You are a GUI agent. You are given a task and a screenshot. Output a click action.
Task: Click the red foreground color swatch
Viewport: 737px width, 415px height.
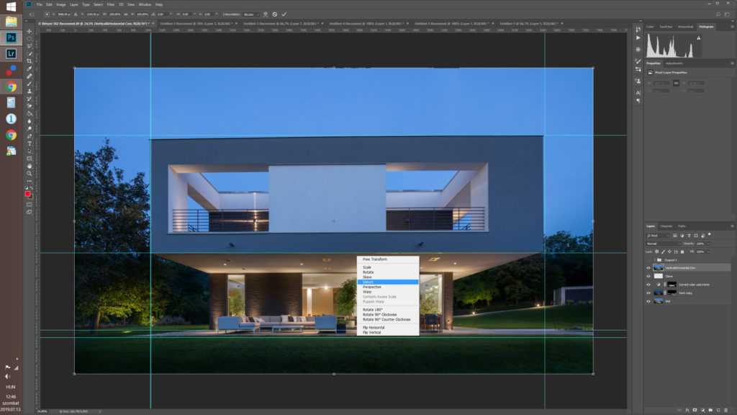click(28, 193)
